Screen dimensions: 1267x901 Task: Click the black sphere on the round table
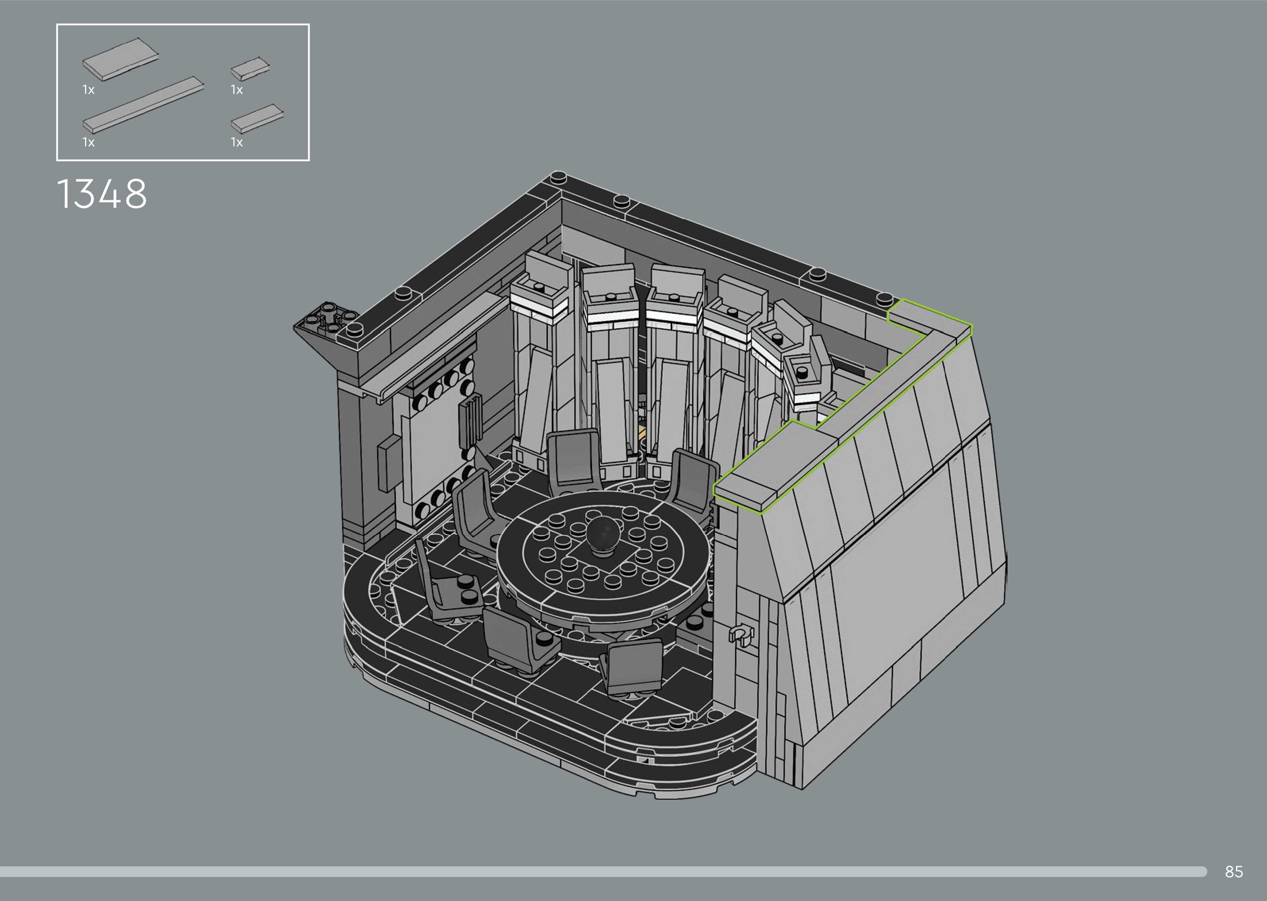click(603, 534)
